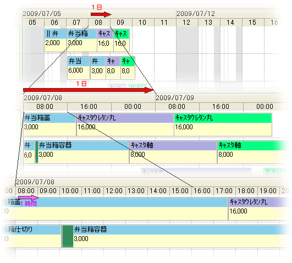The width and height of the screenshot is (292, 263).
Task: Click the 11:00 hour in bottom chart
Action: [x=92, y=191]
